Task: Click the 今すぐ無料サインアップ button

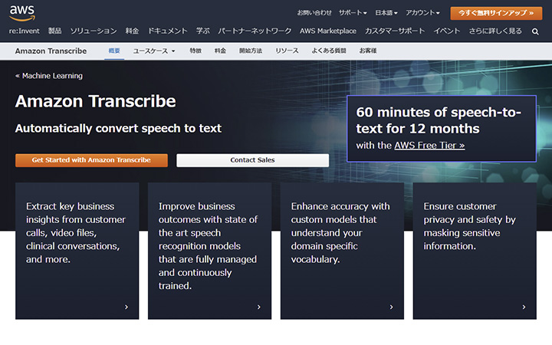Action: click(496, 13)
